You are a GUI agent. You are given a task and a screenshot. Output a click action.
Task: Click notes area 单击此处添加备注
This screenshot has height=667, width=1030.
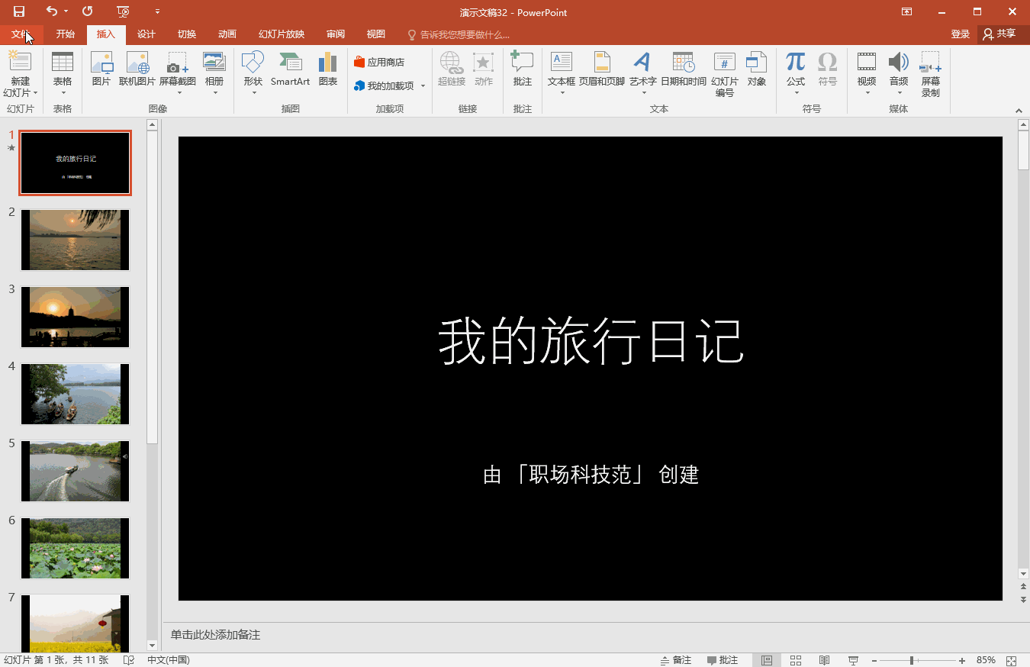point(215,635)
